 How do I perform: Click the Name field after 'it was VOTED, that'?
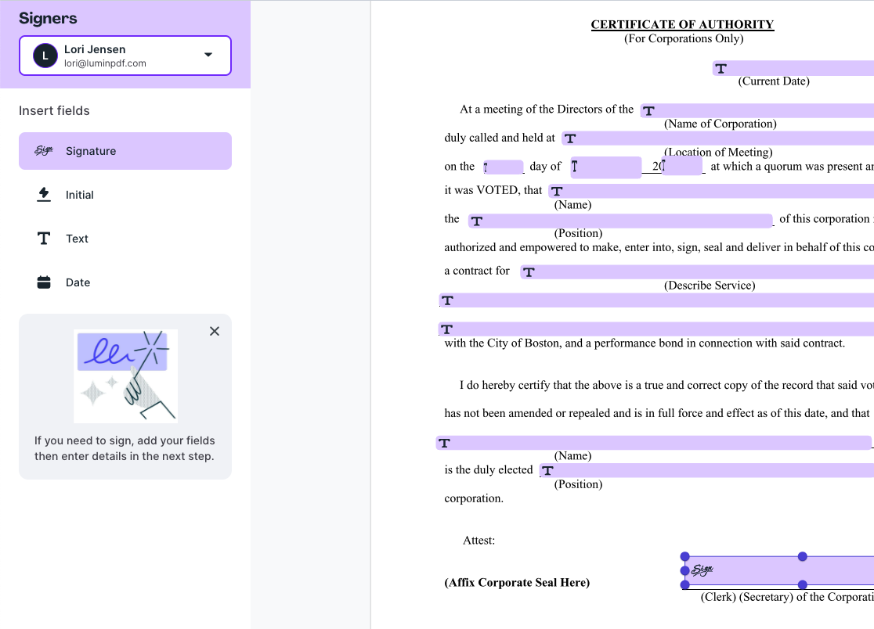point(711,191)
